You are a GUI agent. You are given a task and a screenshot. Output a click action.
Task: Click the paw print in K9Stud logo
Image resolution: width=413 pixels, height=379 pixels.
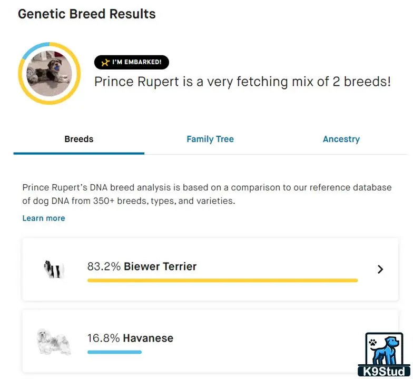pos(373,342)
